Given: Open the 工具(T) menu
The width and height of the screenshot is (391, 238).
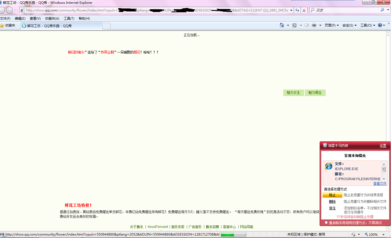Looking at the screenshot, I should coord(69,19).
